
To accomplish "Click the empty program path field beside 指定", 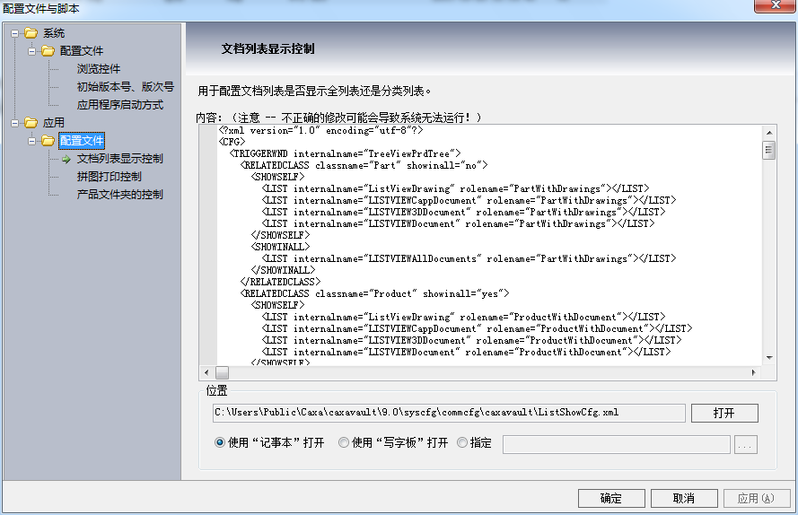I will click(617, 444).
